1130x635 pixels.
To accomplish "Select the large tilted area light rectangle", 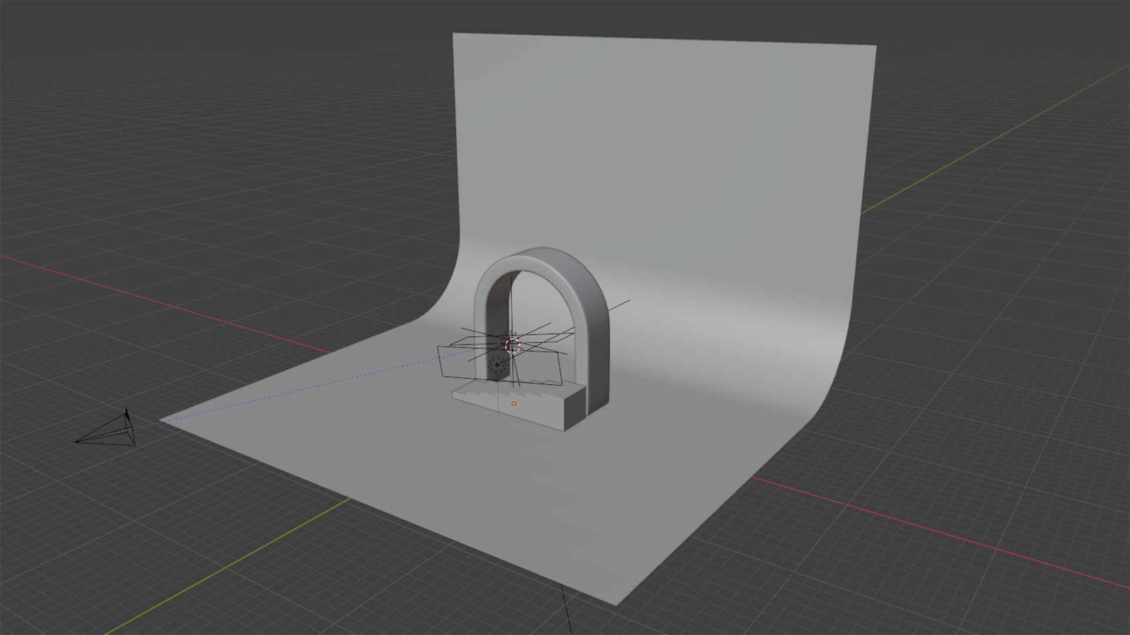I will click(499, 365).
